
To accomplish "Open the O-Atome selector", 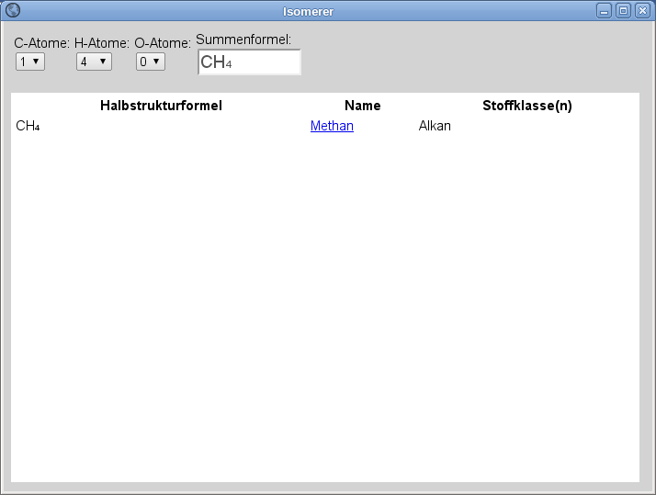I will 150,62.
